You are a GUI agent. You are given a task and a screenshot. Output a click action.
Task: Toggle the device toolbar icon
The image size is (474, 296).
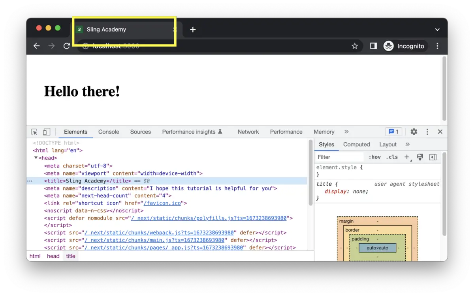coord(47,132)
